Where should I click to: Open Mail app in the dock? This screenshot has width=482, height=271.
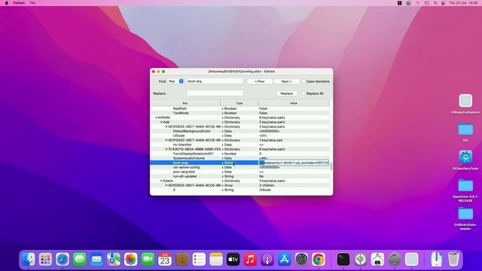pos(96,259)
